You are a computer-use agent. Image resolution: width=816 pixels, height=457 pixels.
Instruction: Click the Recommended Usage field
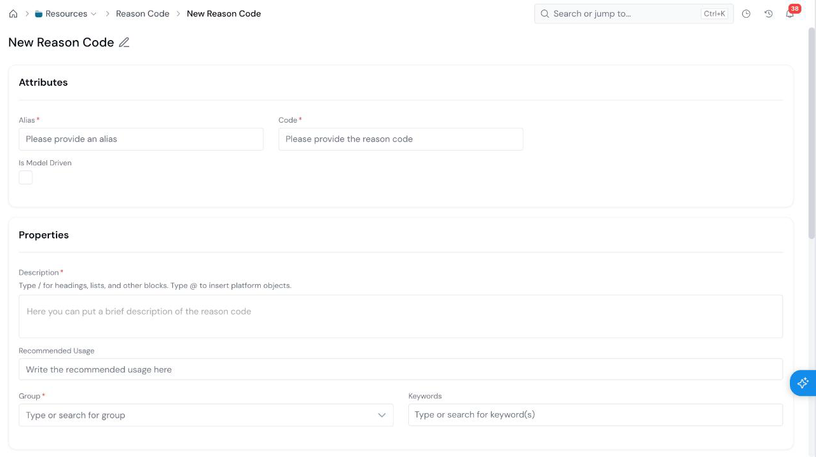click(x=401, y=369)
